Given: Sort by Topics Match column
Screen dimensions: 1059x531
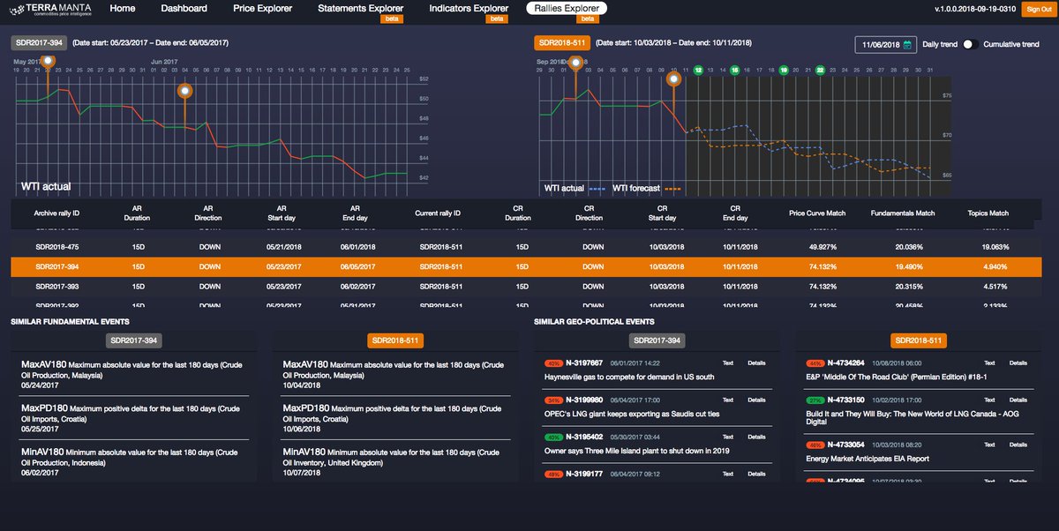Looking at the screenshot, I should tap(988, 213).
